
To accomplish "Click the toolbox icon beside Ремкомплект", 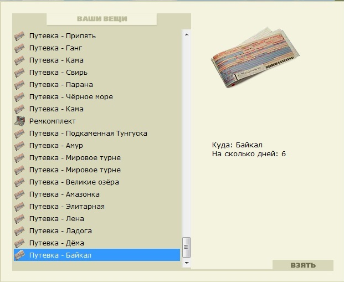I will 20,121.
